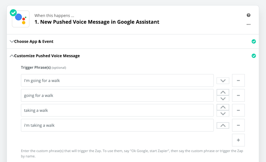Click the "Trigger Phrase(s)" label
This screenshot has width=266, height=162.
pos(36,68)
